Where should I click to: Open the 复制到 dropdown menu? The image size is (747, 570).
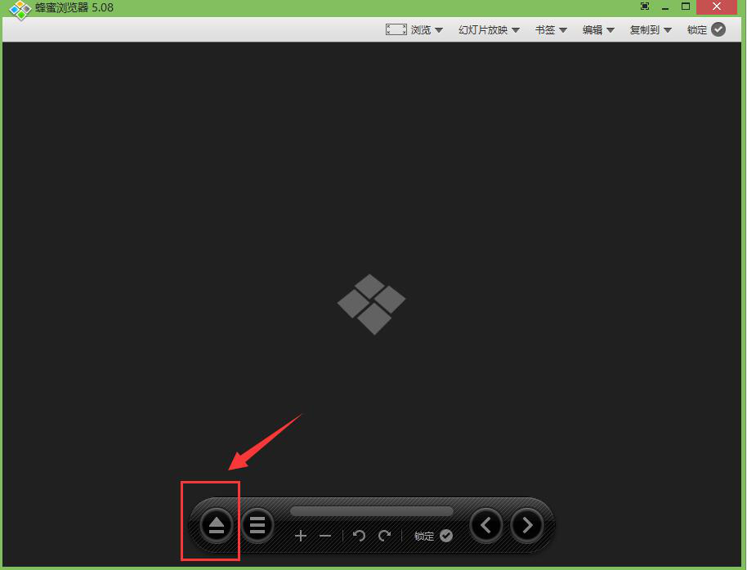[651, 30]
